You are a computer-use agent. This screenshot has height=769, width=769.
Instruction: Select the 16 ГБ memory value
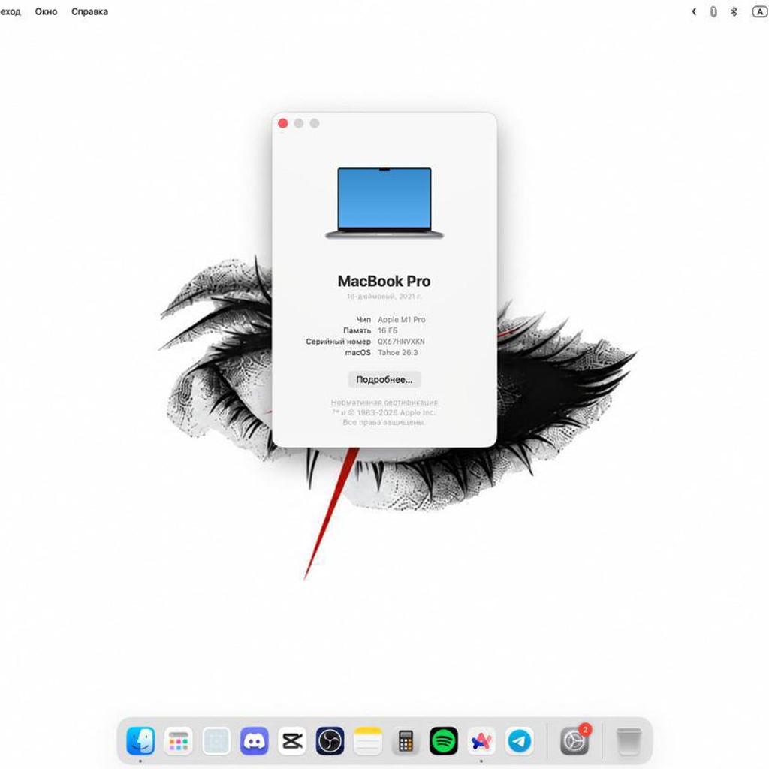coord(388,330)
